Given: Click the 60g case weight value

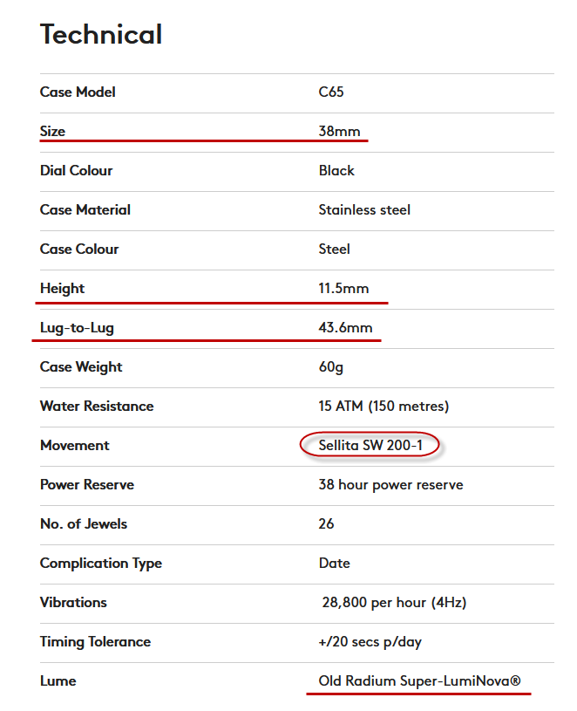Looking at the screenshot, I should pos(331,366).
